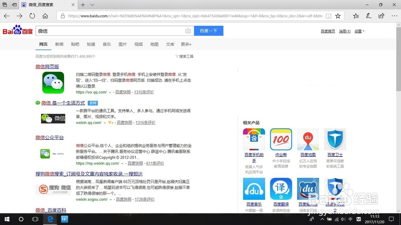Open the 百度首页 link
Viewport: 401px width, 225px height.
[x=328, y=31]
